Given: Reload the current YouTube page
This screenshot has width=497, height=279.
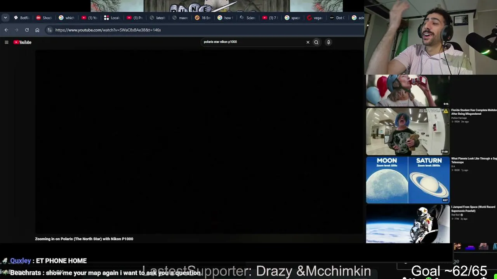Looking at the screenshot, I should pyautogui.click(x=27, y=30).
